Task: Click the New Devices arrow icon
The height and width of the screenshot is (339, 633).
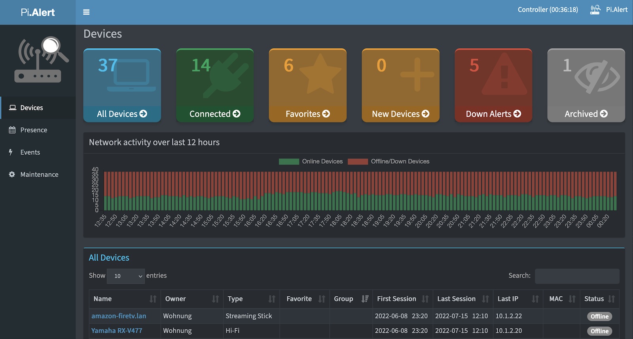Action: tap(425, 114)
